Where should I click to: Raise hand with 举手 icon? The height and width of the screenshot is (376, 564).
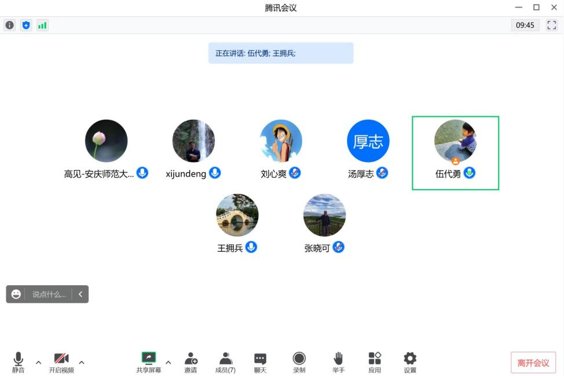pyautogui.click(x=338, y=359)
